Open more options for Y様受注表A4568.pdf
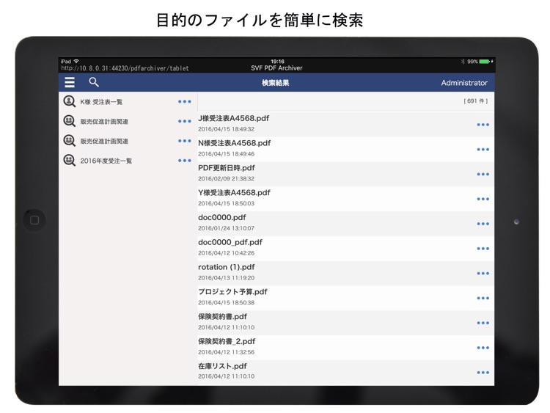Screen dimensions: 550x413 coord(483,199)
